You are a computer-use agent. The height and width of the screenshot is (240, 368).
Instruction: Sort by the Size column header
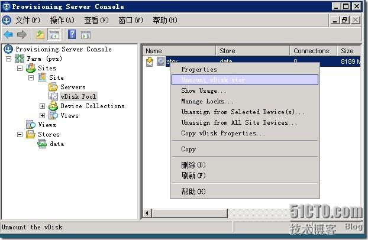click(349, 51)
